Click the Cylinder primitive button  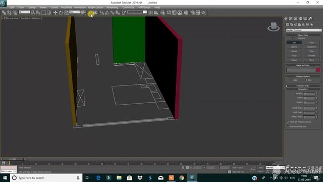[x=294, y=51]
